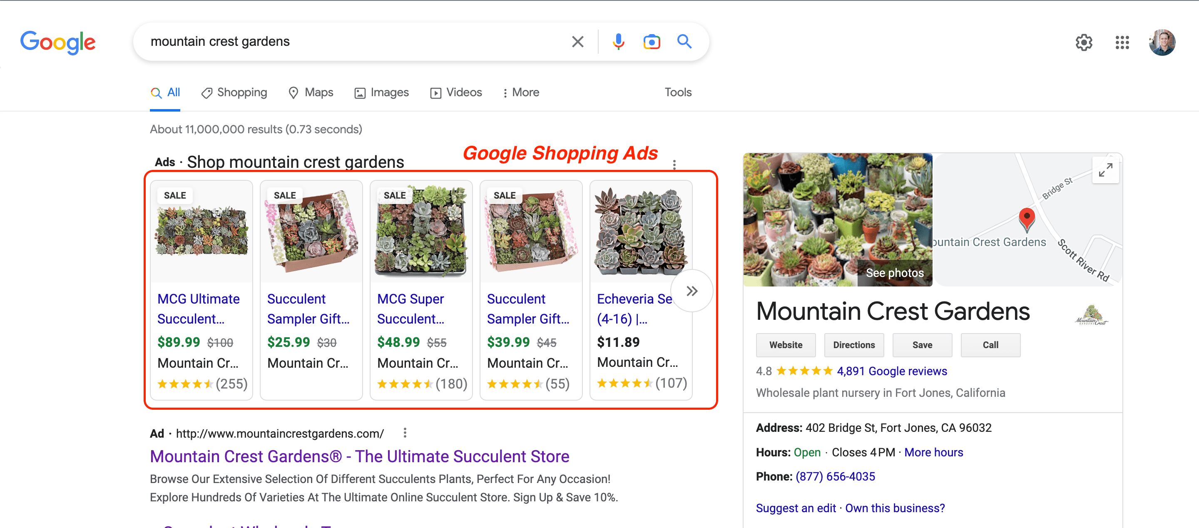Open the ad info menu next to mountaincrestgardens.com
Image resolution: width=1199 pixels, height=528 pixels.
405,433
